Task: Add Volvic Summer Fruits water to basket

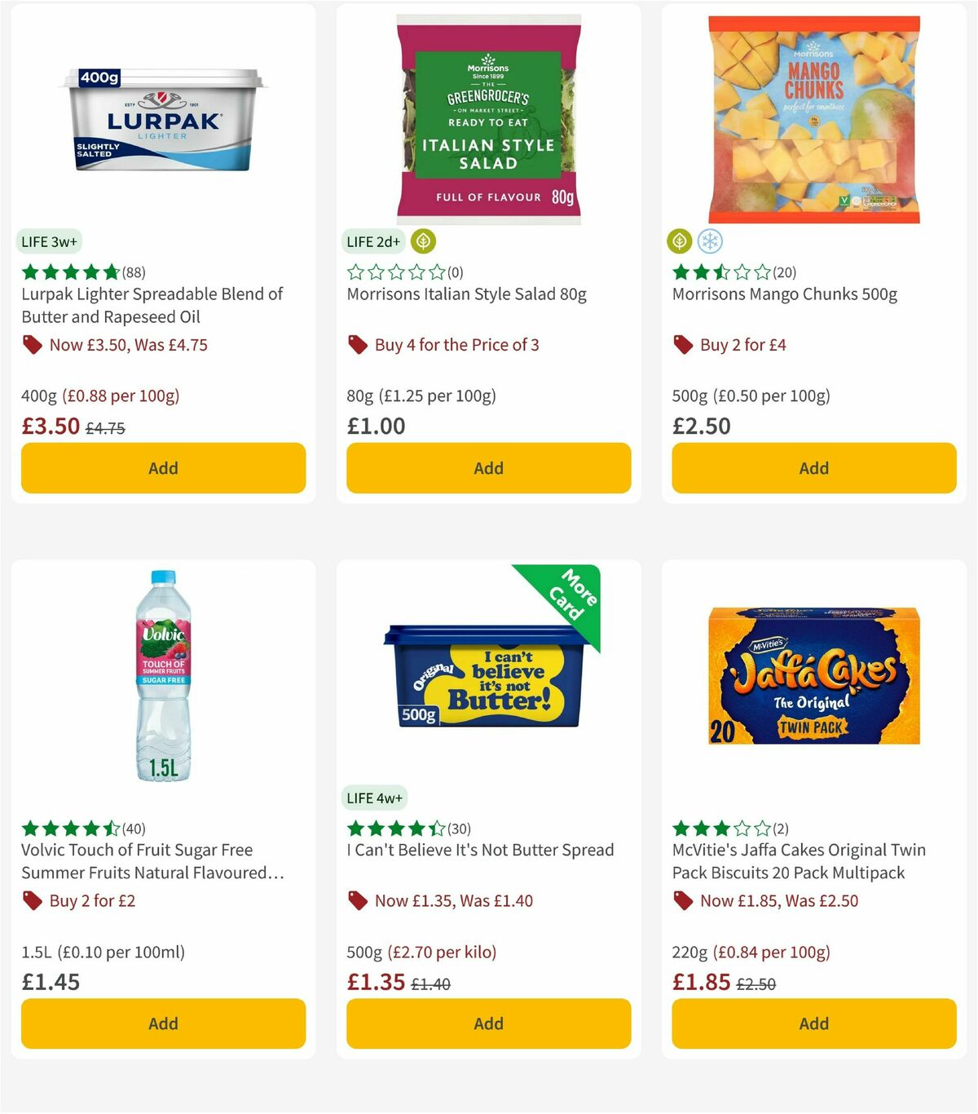Action: (x=163, y=1023)
